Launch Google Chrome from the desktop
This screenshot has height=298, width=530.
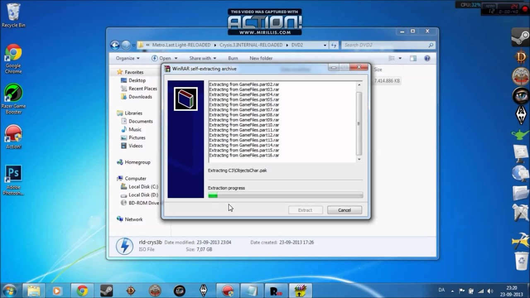click(x=13, y=59)
